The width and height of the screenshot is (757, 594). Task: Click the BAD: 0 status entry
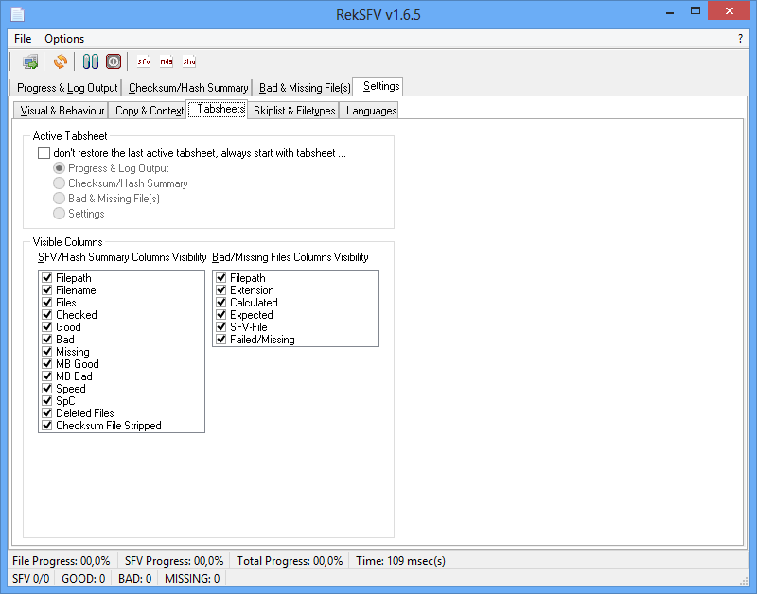coord(135,578)
